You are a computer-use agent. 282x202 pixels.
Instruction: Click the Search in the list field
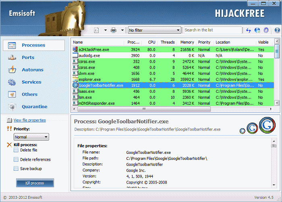(x=212, y=30)
